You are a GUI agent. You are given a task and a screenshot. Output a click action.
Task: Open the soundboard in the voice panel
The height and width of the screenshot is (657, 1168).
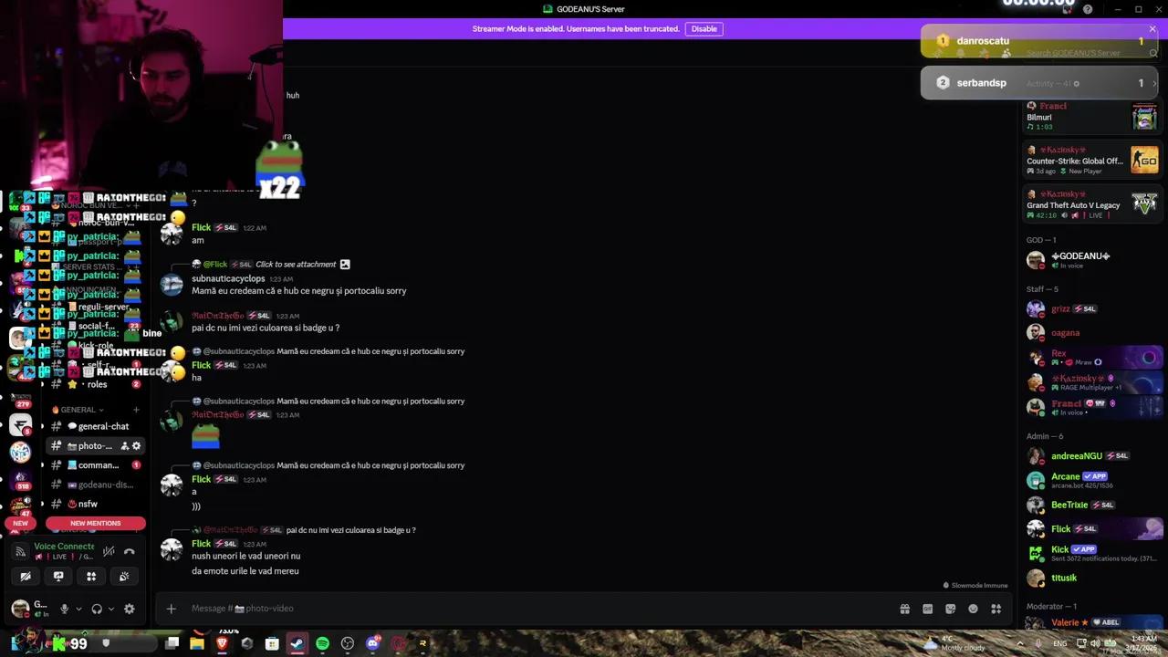[x=124, y=577]
